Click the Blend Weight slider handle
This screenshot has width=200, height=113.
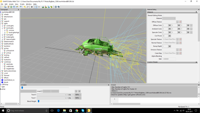[x=38, y=101]
